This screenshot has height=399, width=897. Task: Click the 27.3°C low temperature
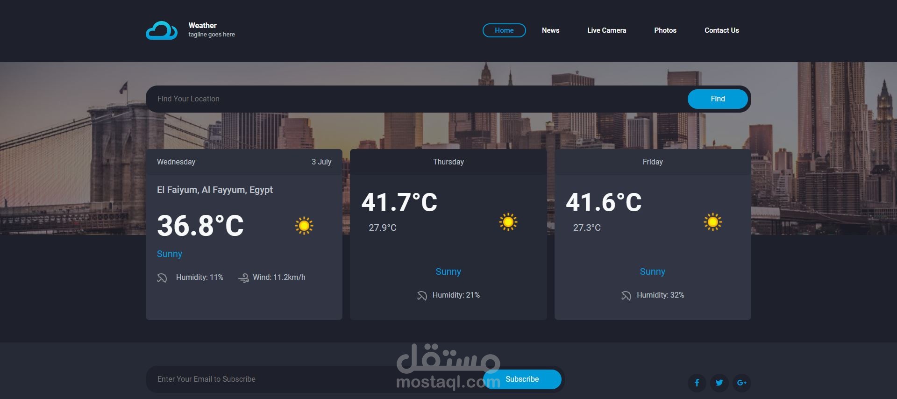point(587,228)
